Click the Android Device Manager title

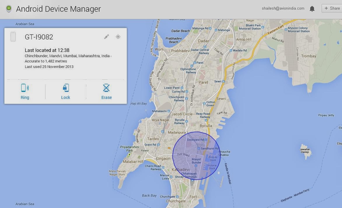pos(58,9)
